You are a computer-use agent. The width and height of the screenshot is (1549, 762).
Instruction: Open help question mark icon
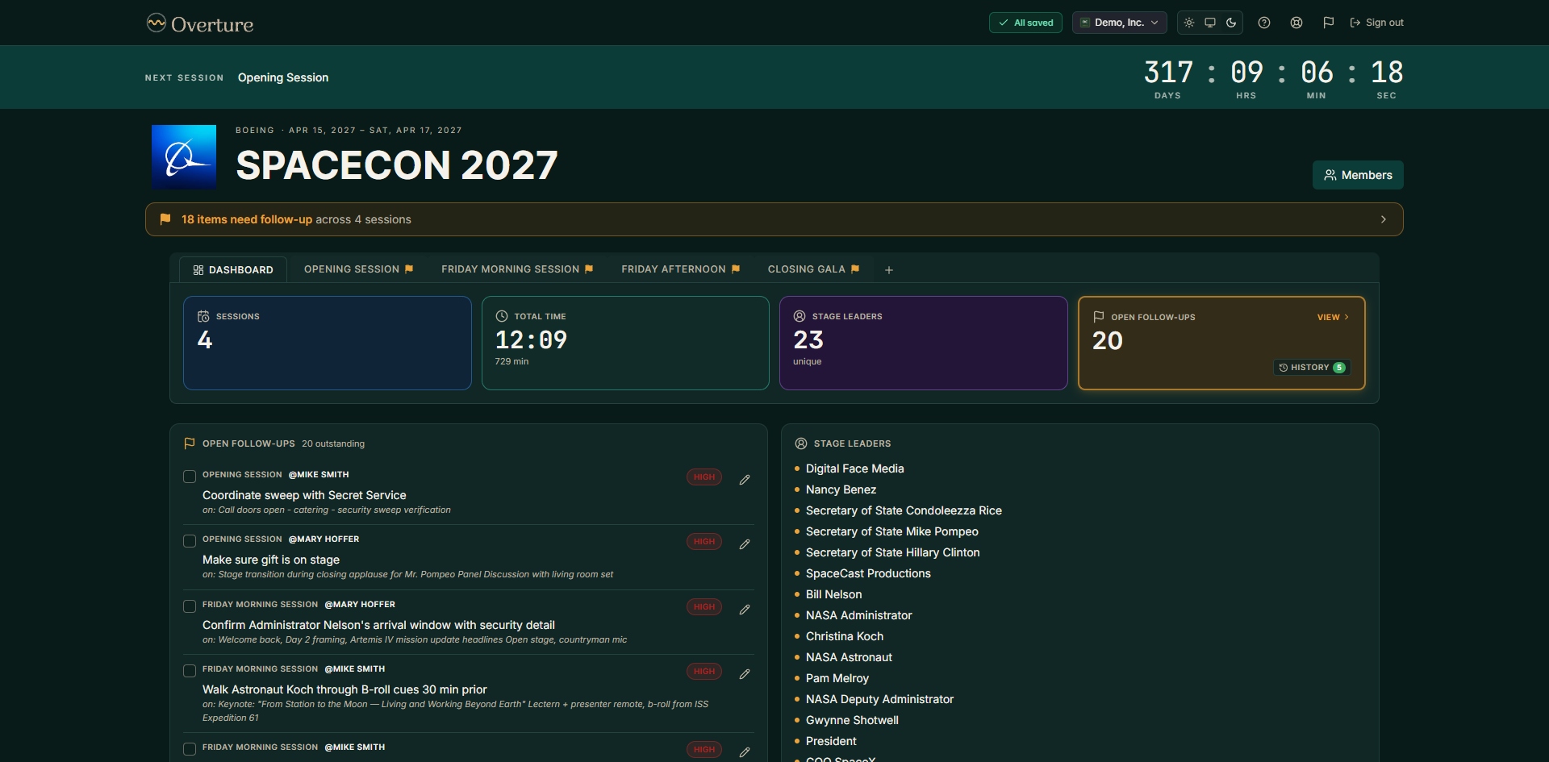pyautogui.click(x=1264, y=23)
